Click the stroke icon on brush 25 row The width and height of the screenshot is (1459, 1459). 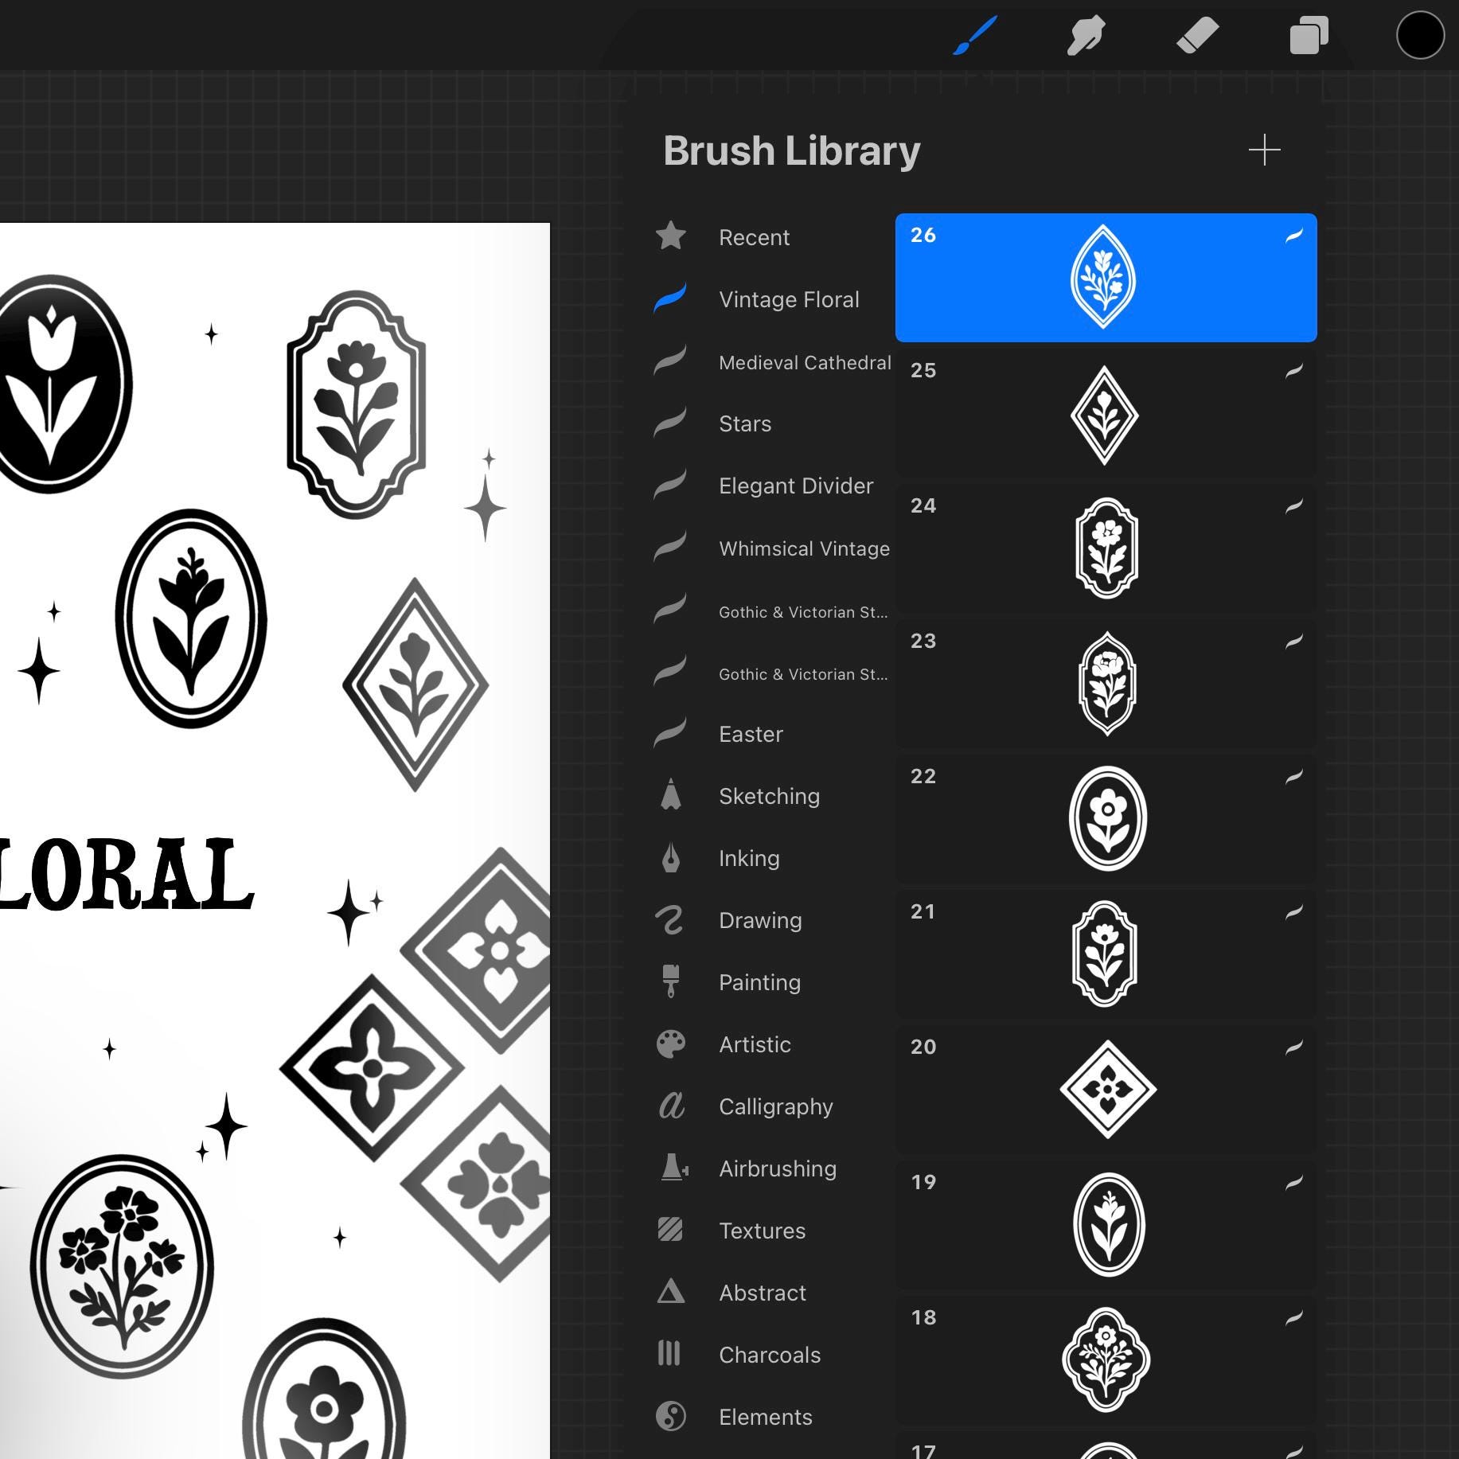(x=1294, y=371)
